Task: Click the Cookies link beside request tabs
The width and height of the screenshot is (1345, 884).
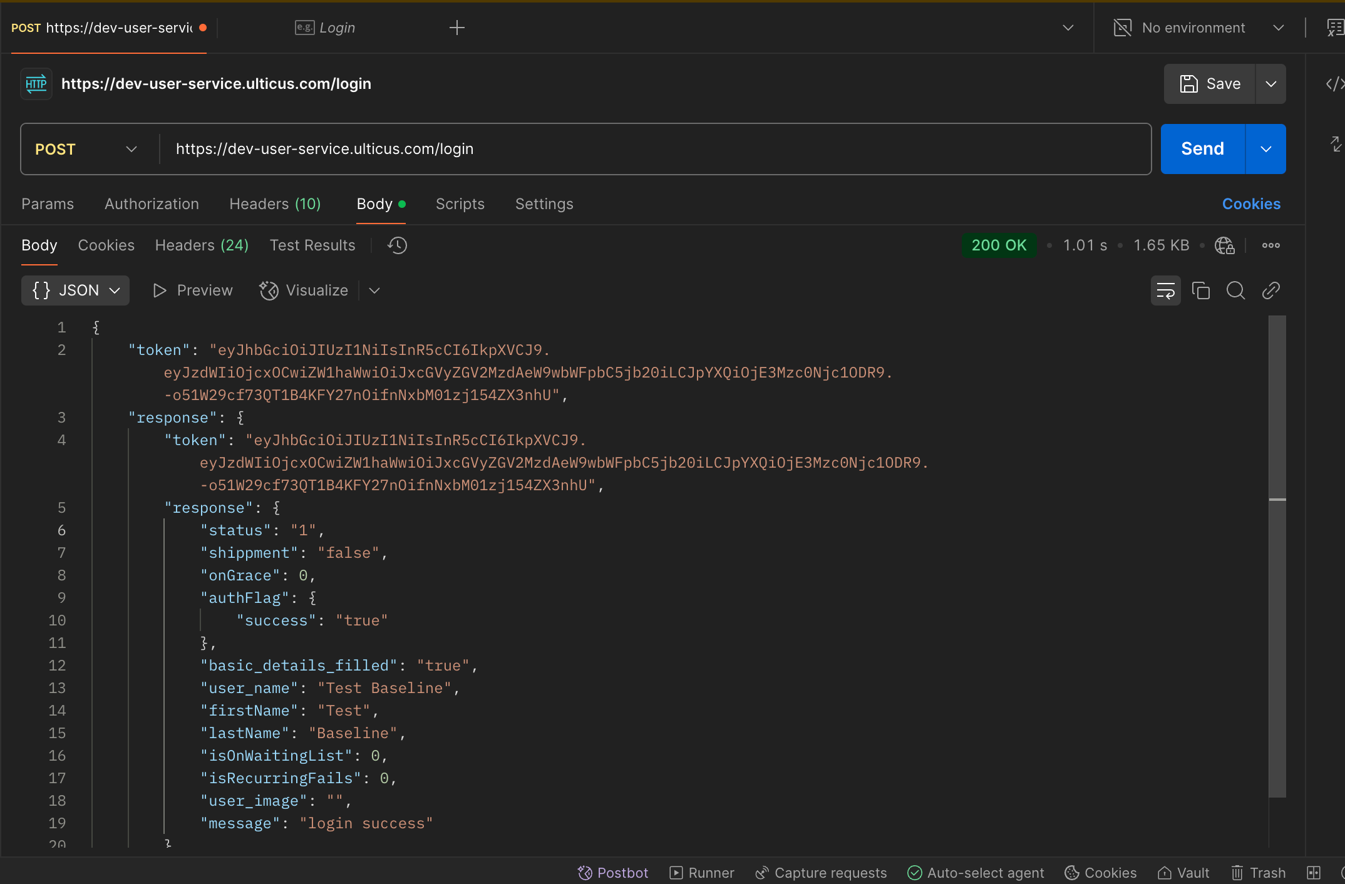Action: (x=1251, y=204)
